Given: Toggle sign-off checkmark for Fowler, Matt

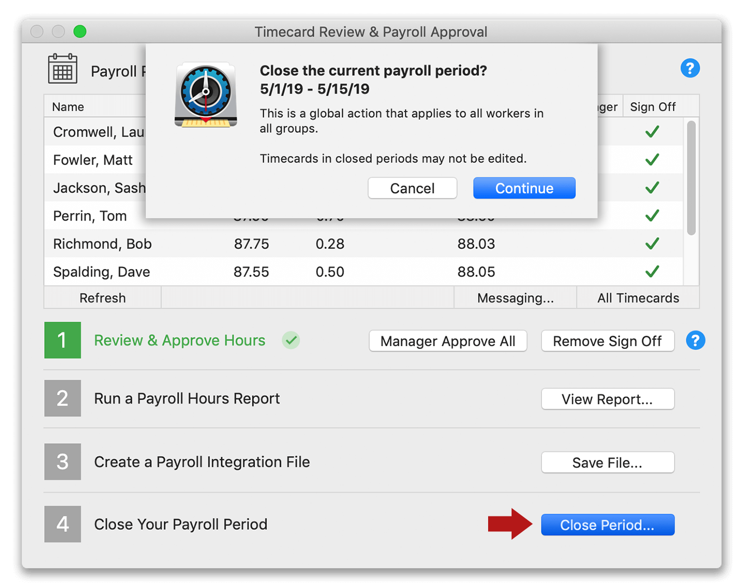Looking at the screenshot, I should coord(652,160).
